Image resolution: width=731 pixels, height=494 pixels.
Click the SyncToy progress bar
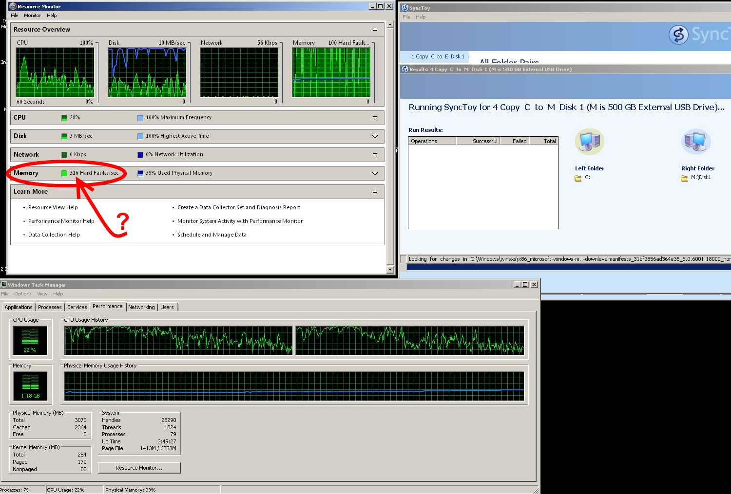click(x=569, y=267)
